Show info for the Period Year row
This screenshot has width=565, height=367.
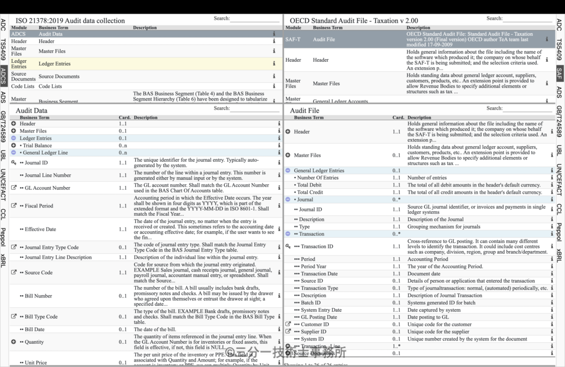coord(552,267)
